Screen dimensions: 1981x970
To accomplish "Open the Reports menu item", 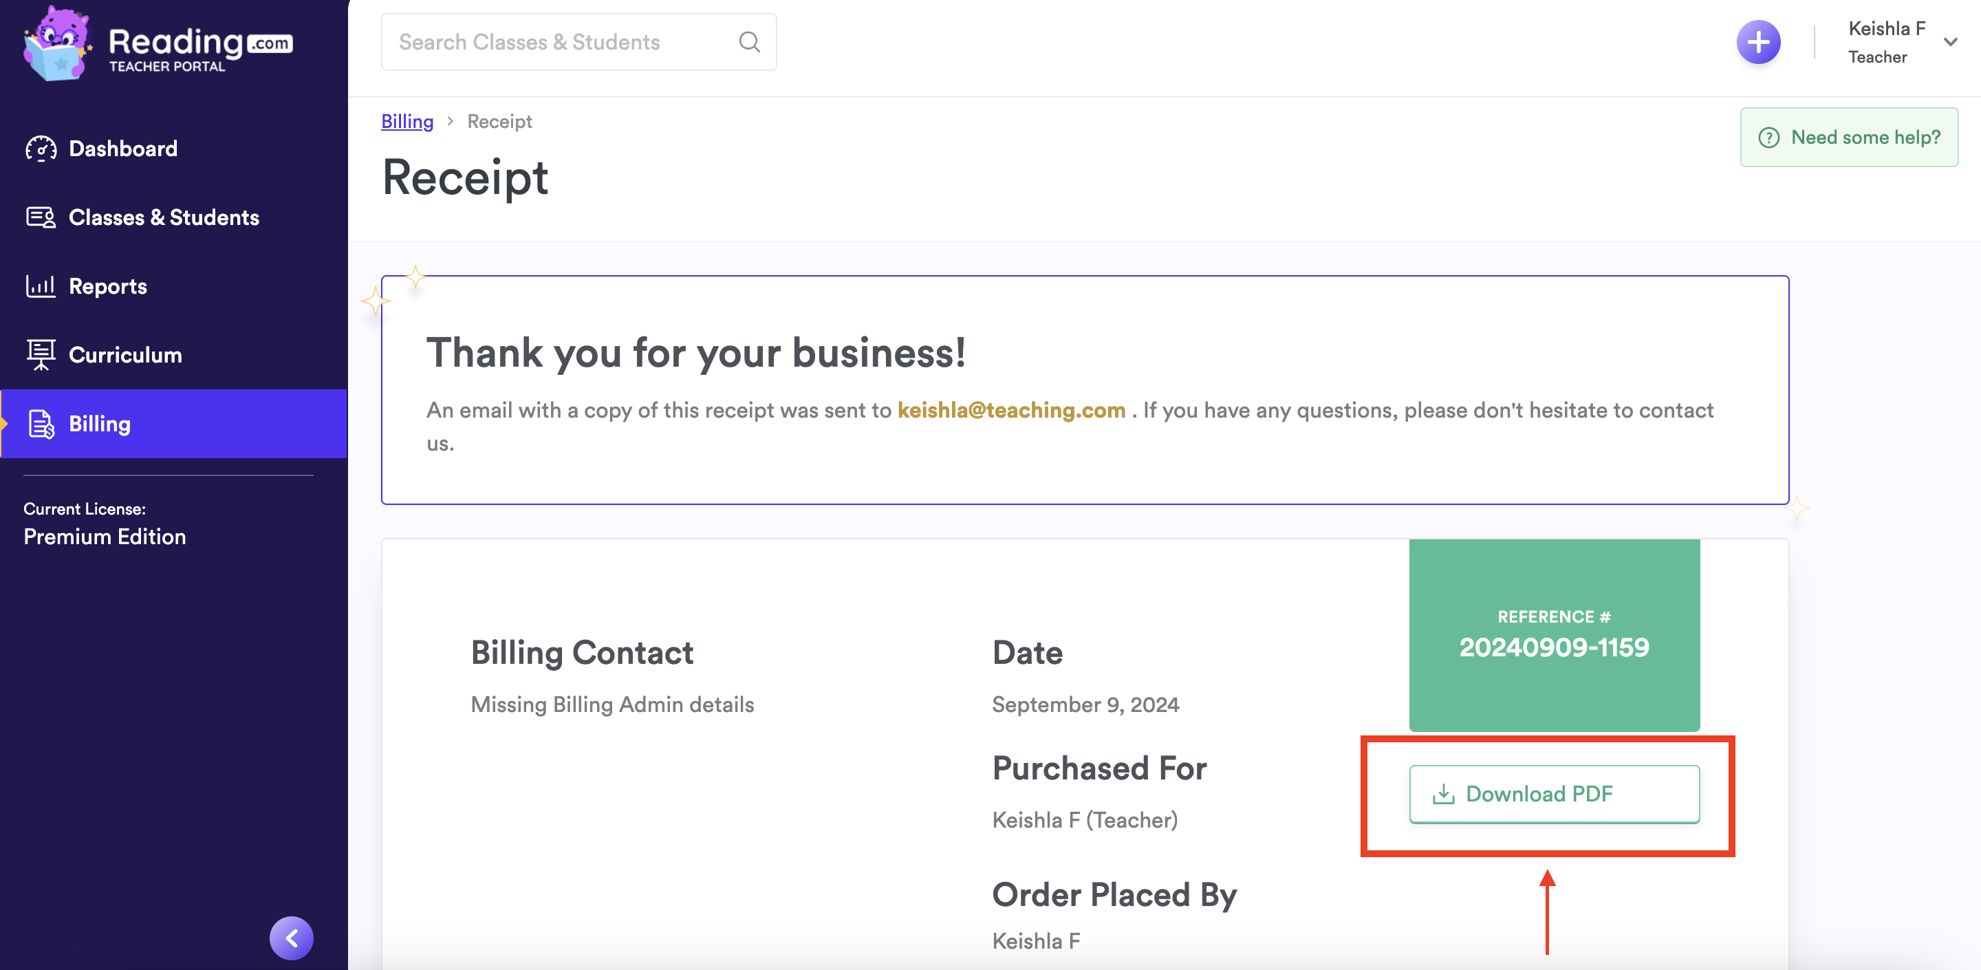I will pos(108,286).
